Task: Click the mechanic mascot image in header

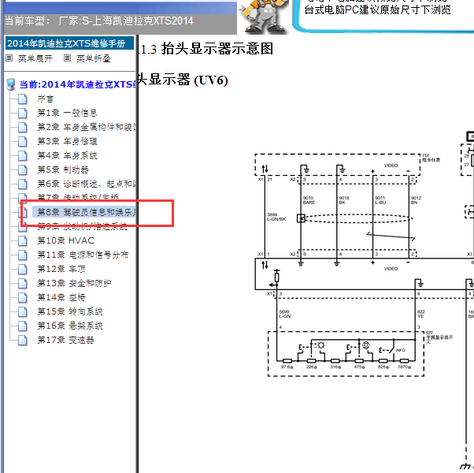Action: [x=264, y=17]
